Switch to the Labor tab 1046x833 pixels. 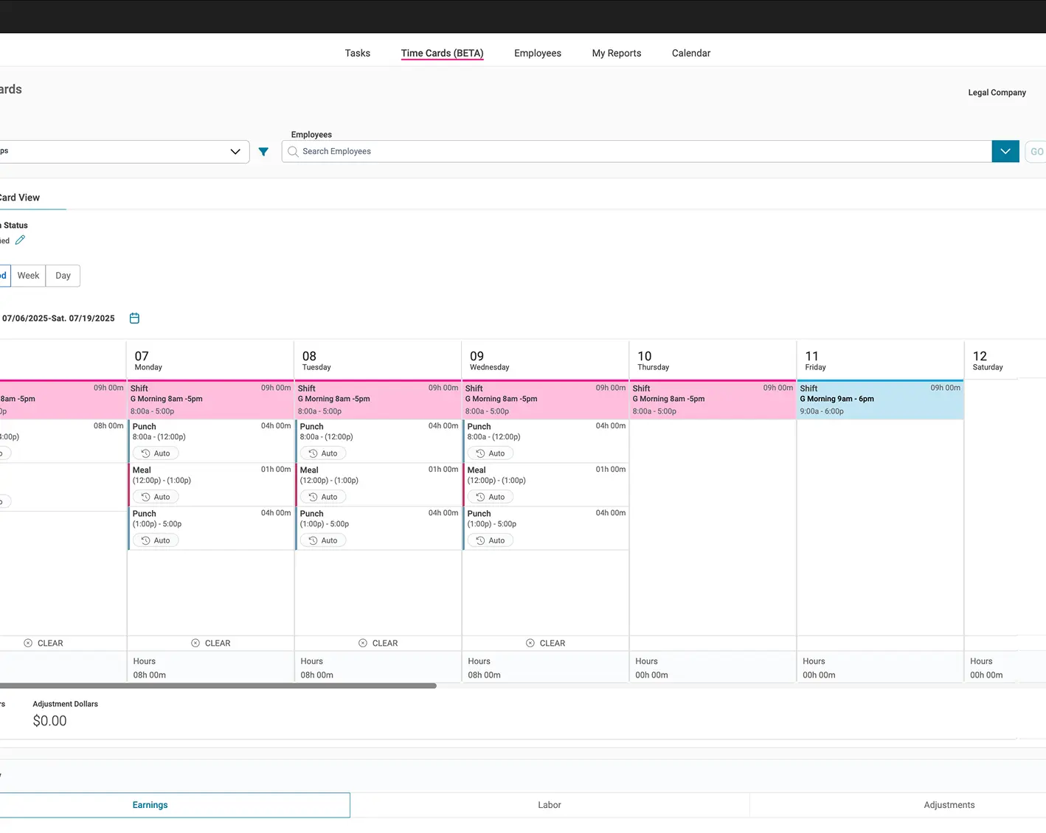click(549, 804)
